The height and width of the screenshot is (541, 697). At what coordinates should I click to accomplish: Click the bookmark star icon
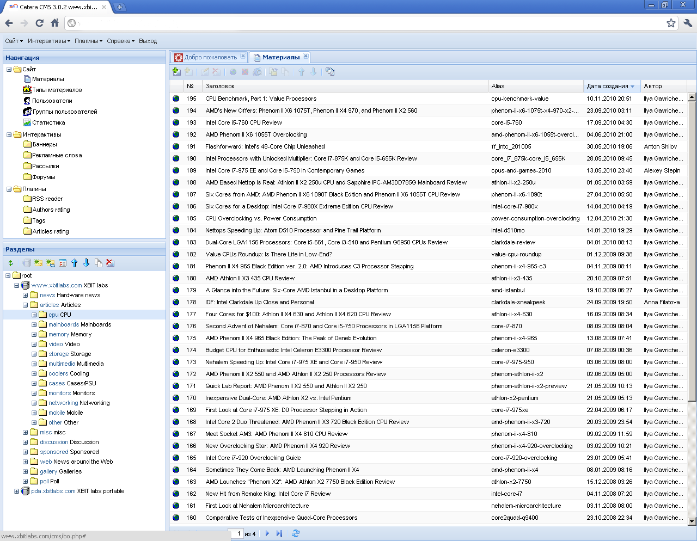click(671, 23)
